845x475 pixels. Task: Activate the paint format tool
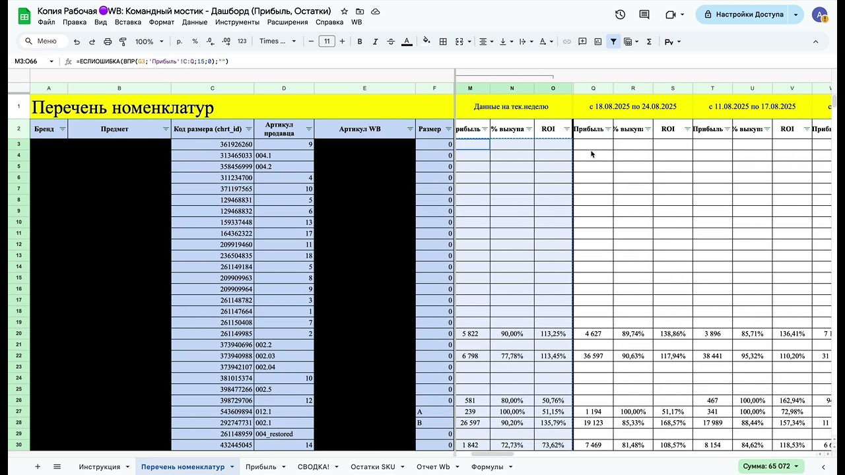pyautogui.click(x=122, y=42)
